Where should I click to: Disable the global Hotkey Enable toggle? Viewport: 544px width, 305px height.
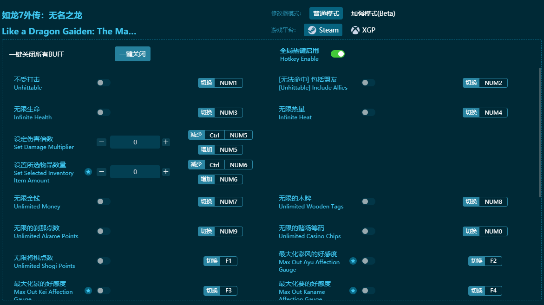point(338,54)
